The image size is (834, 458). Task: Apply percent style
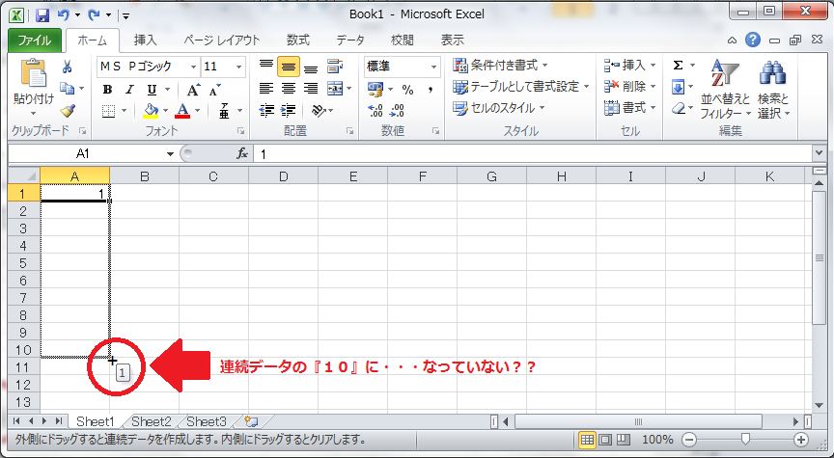coord(407,90)
